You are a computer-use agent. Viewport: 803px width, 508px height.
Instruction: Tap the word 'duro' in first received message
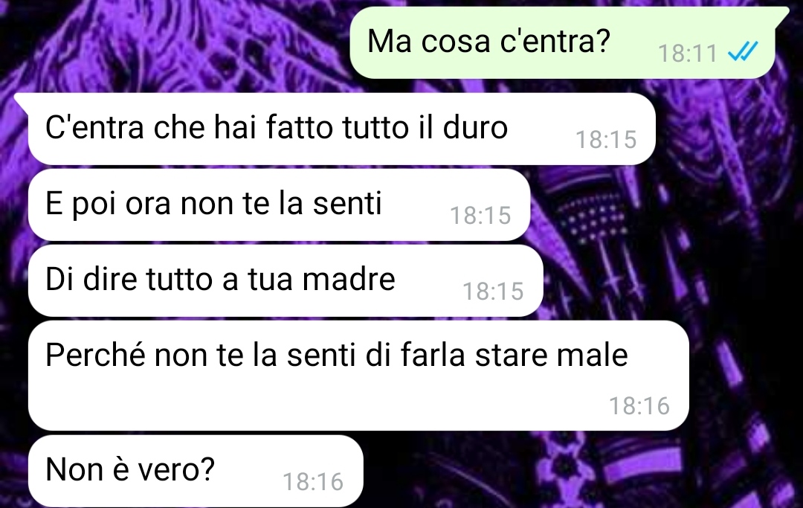click(474, 127)
